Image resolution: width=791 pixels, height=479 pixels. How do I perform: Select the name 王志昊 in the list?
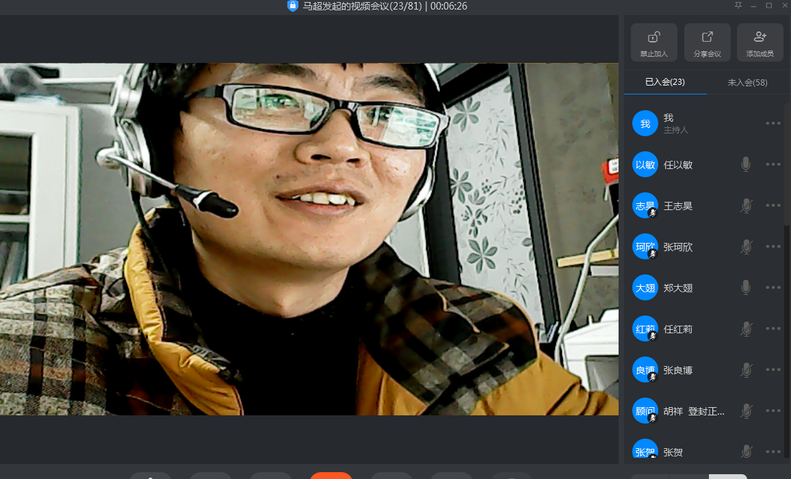pyautogui.click(x=678, y=206)
